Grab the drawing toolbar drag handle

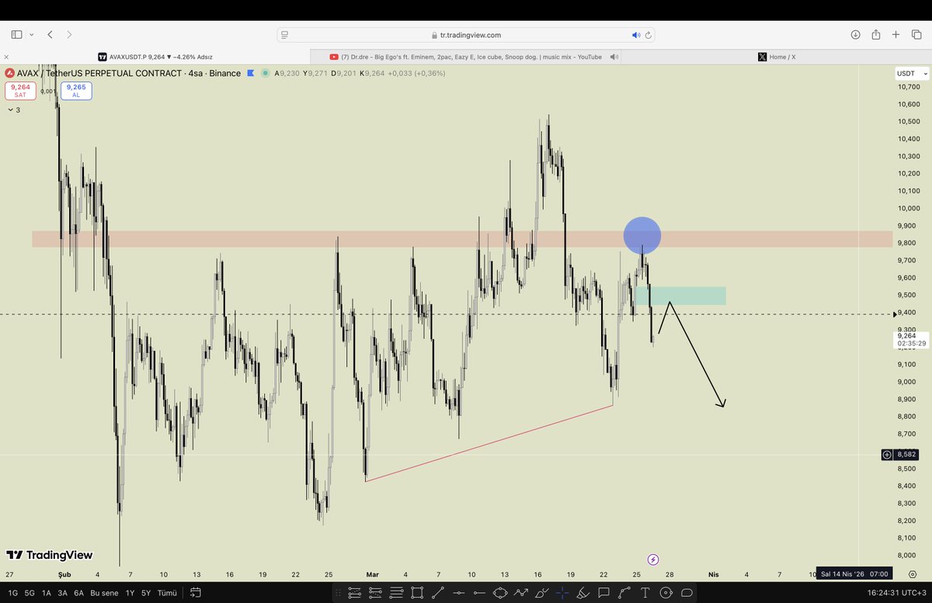340,593
